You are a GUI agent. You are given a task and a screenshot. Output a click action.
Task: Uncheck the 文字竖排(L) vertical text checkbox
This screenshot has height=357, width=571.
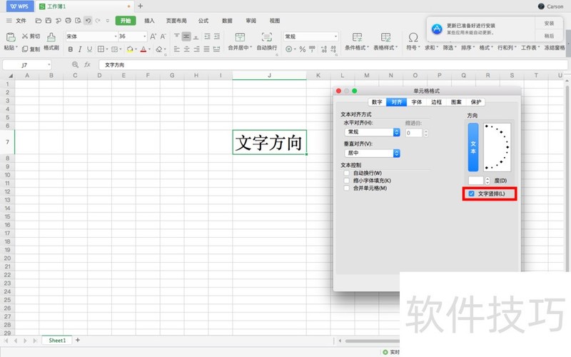[472, 193]
